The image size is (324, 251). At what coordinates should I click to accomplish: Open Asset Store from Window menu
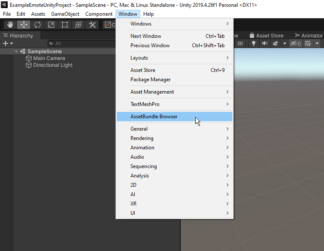pos(175,70)
